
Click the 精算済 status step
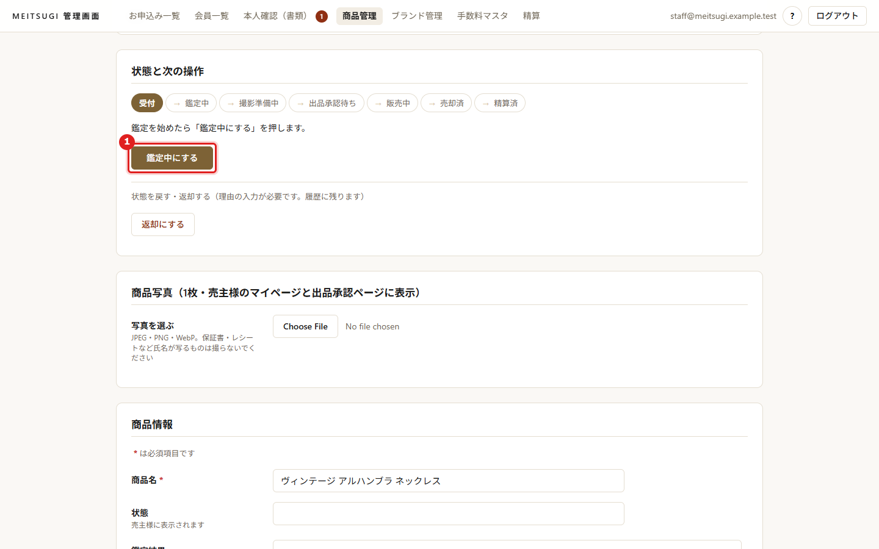point(500,103)
